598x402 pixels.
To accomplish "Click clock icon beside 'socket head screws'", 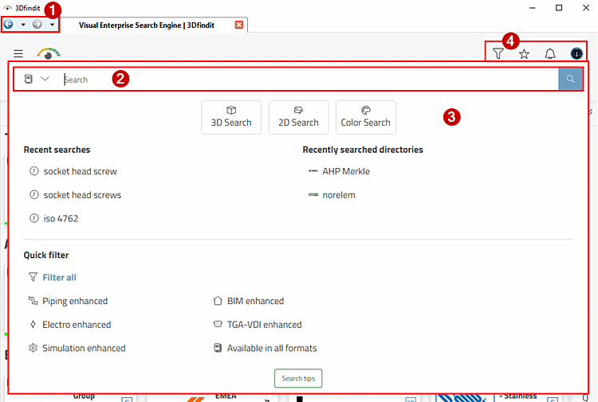I will click(34, 194).
